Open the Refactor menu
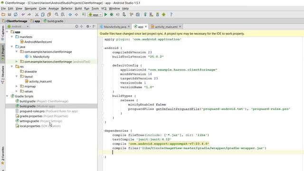 pyautogui.click(x=66, y=9)
